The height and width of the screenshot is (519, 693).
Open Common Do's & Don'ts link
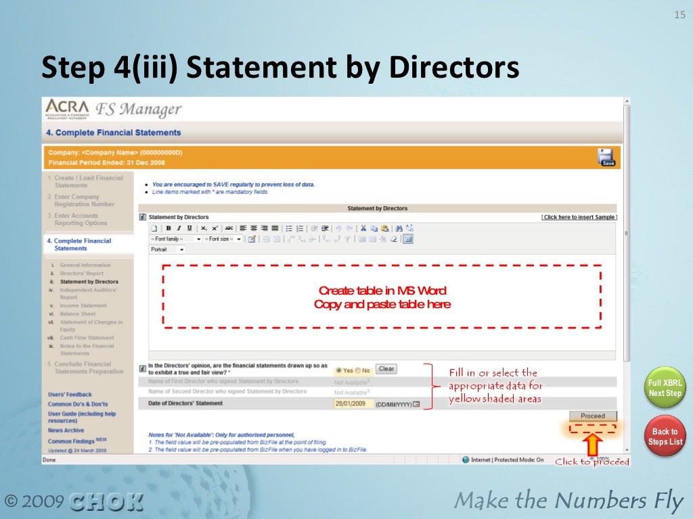pos(78,404)
